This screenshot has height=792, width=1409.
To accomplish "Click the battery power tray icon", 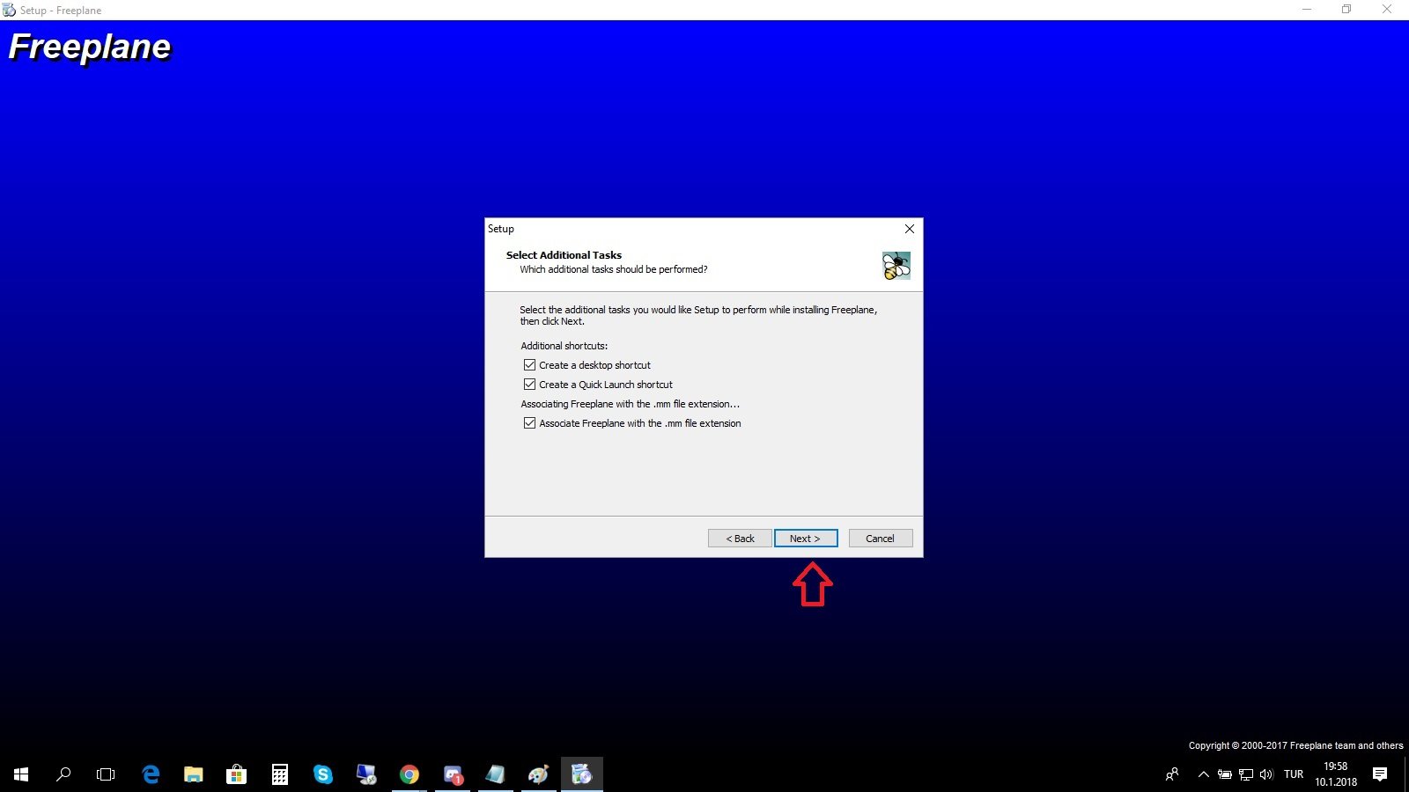I will [x=1225, y=774].
